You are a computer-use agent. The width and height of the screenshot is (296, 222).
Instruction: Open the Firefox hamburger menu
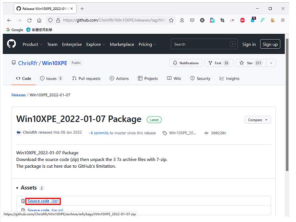pyautogui.click(x=283, y=20)
